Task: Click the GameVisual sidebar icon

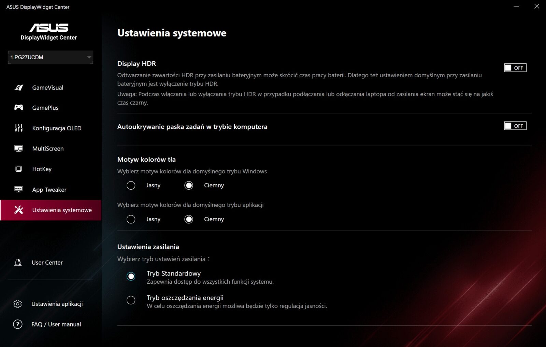Action: (x=19, y=88)
